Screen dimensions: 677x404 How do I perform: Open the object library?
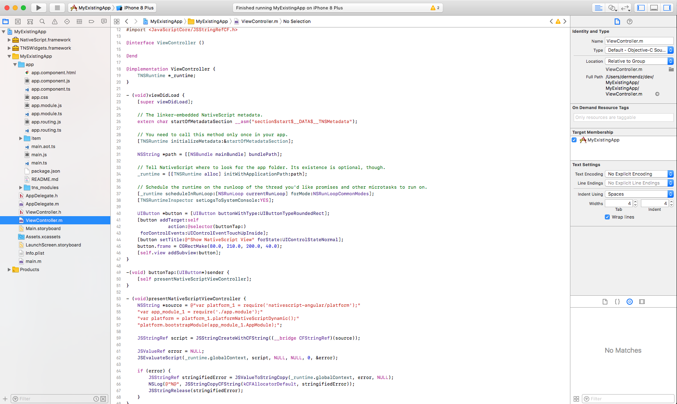pyautogui.click(x=629, y=301)
